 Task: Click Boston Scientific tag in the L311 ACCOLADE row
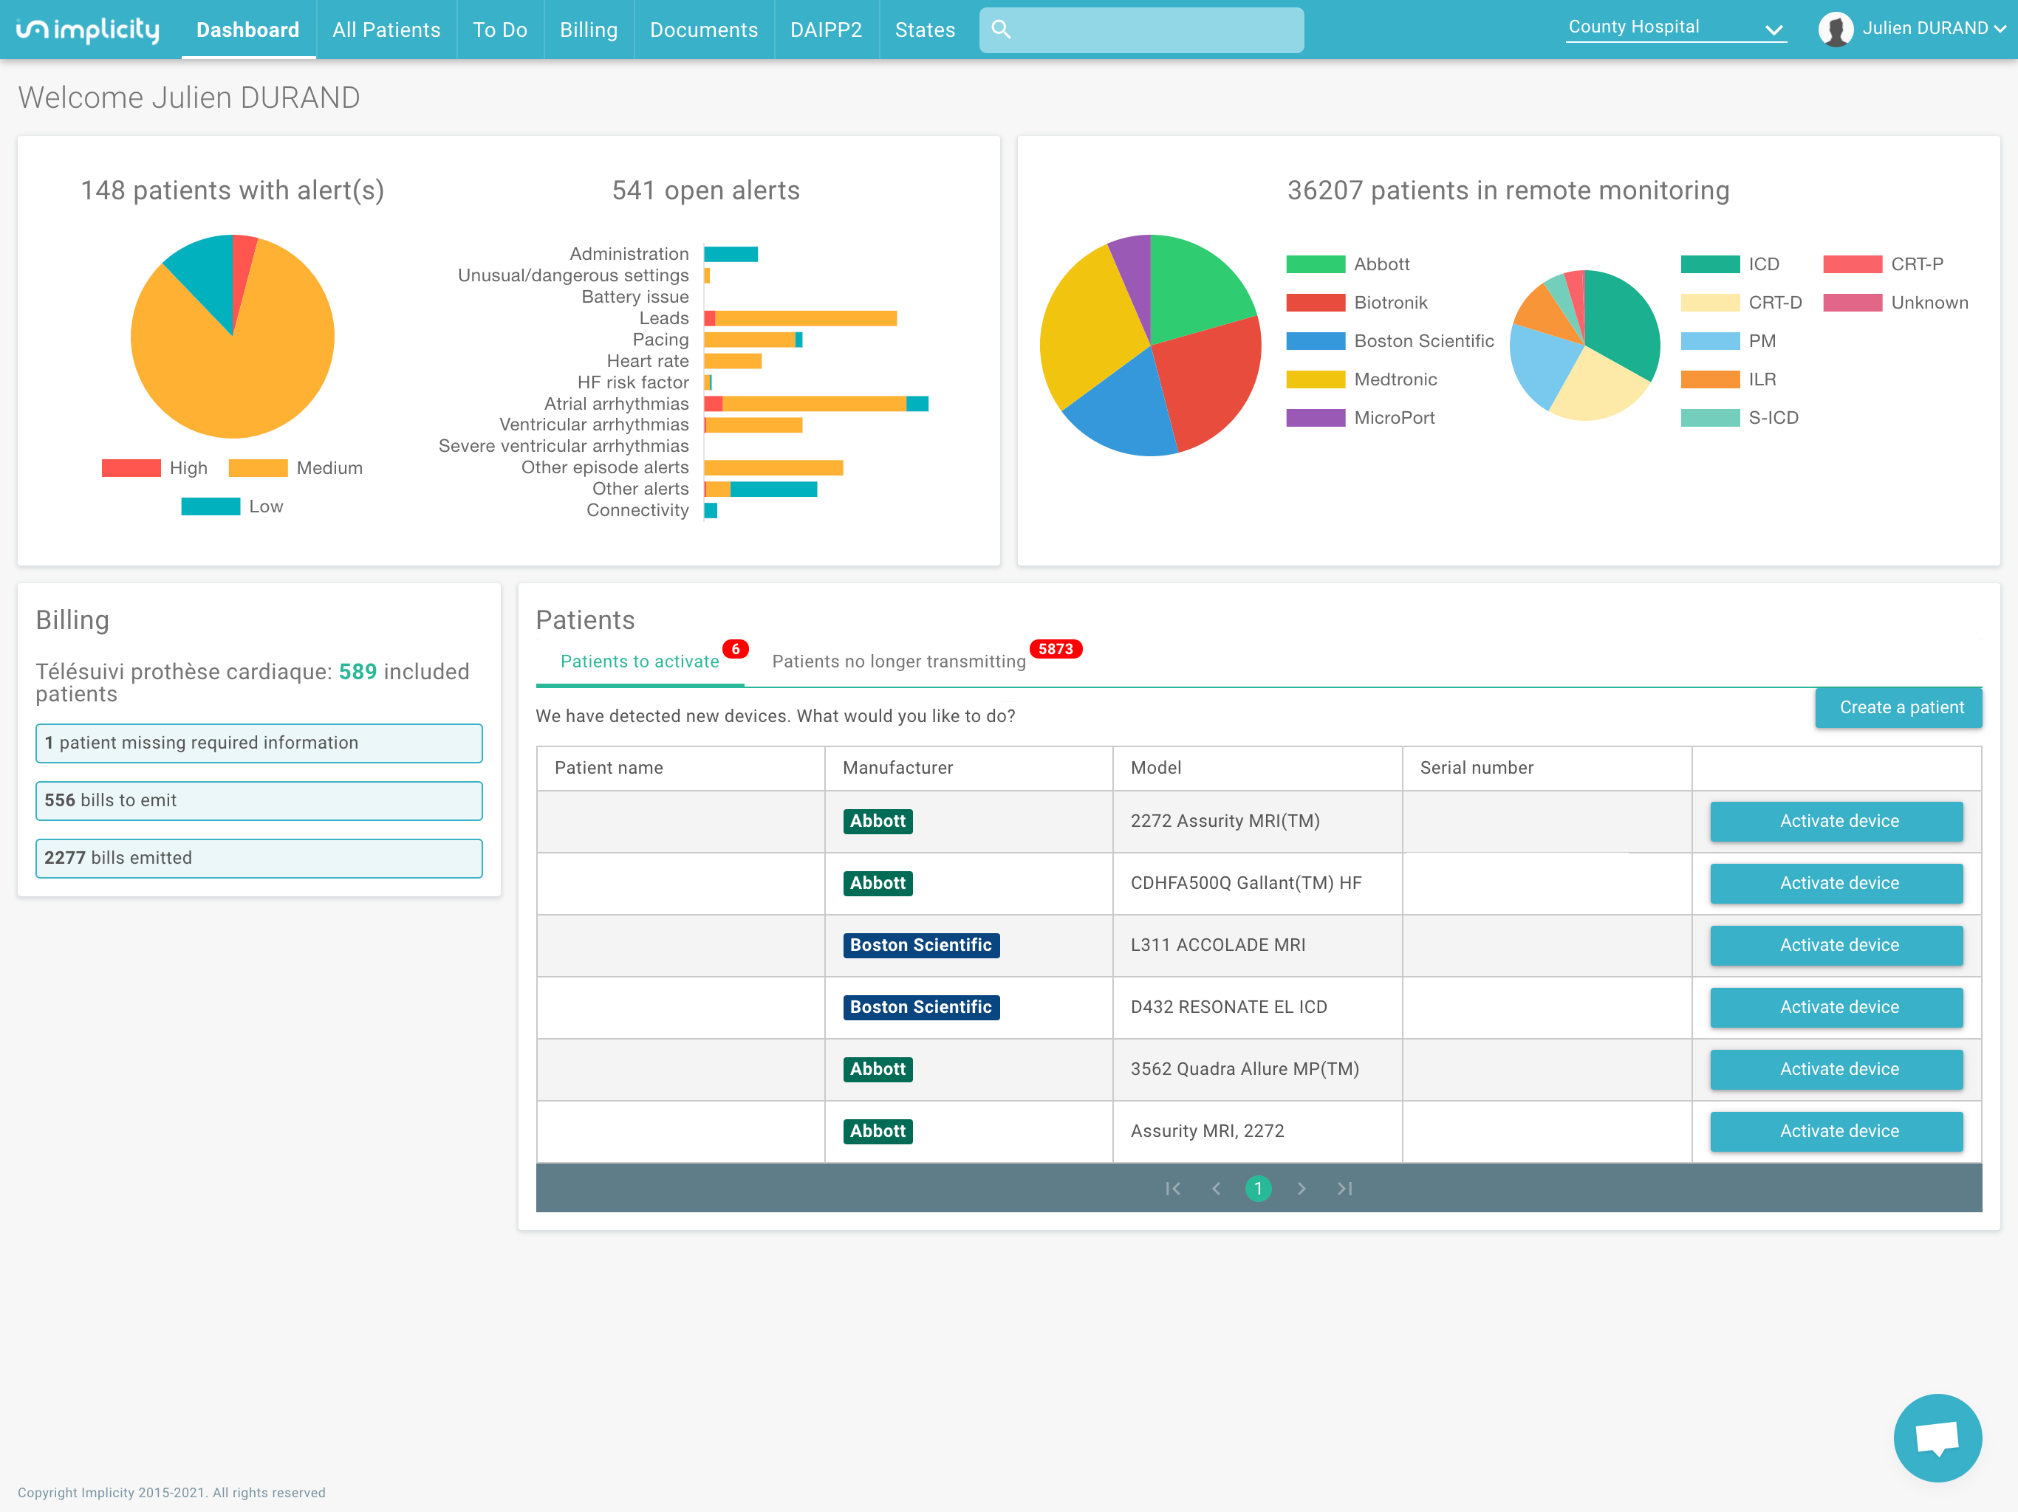(921, 946)
